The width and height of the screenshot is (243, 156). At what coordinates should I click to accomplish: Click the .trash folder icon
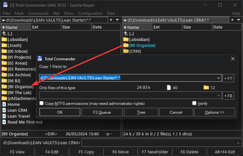tap(4, 45)
